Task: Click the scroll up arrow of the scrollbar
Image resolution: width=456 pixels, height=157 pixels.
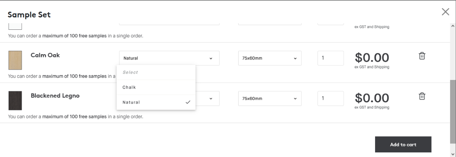Action: pos(453,26)
